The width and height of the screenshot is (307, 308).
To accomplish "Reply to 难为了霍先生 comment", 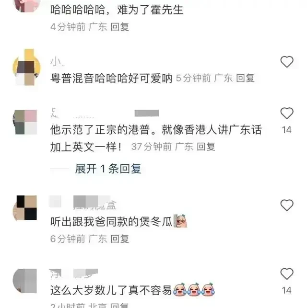I will click(x=119, y=27).
